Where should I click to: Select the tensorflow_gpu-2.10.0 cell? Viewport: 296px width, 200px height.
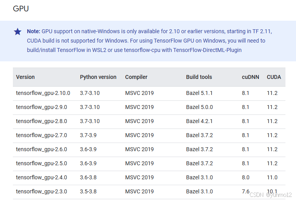click(43, 93)
